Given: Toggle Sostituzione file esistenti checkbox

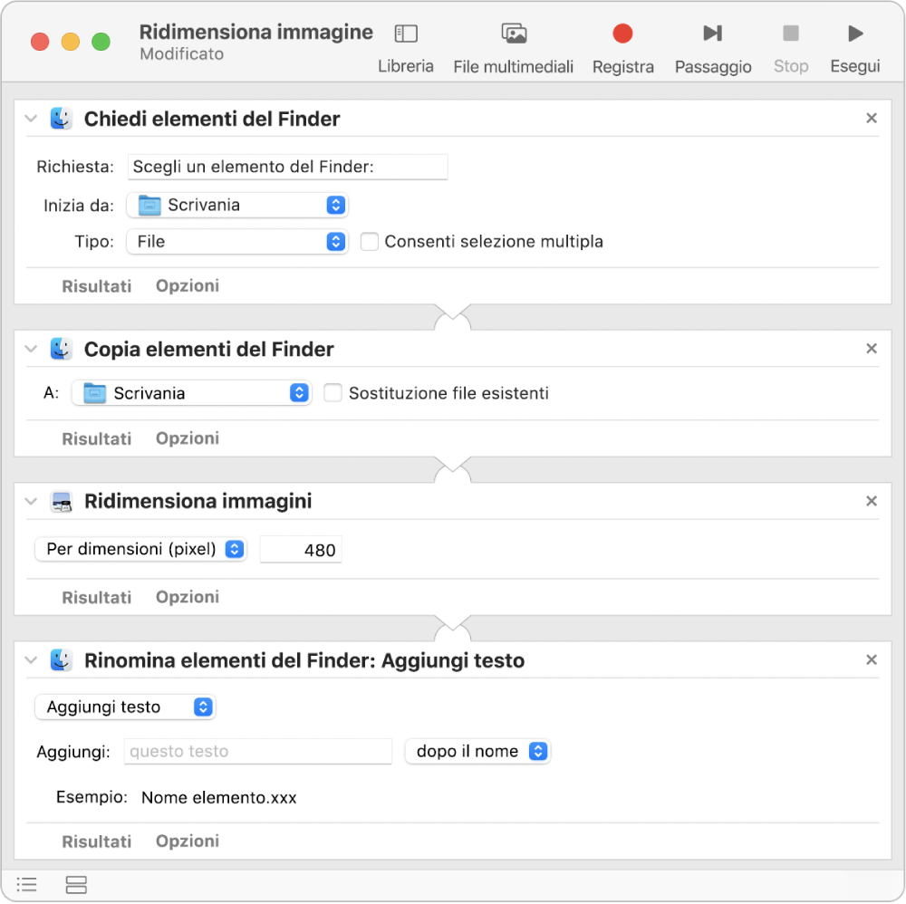Looking at the screenshot, I should click(333, 393).
